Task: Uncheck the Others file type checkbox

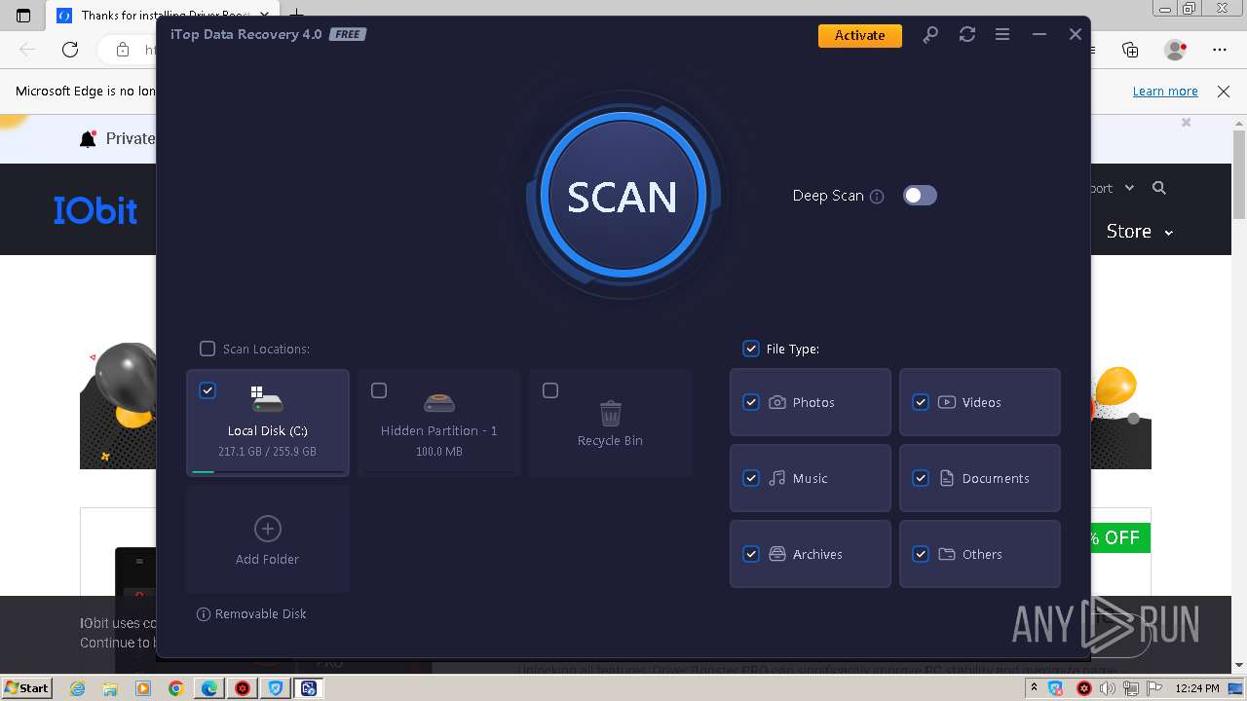Action: pos(921,554)
